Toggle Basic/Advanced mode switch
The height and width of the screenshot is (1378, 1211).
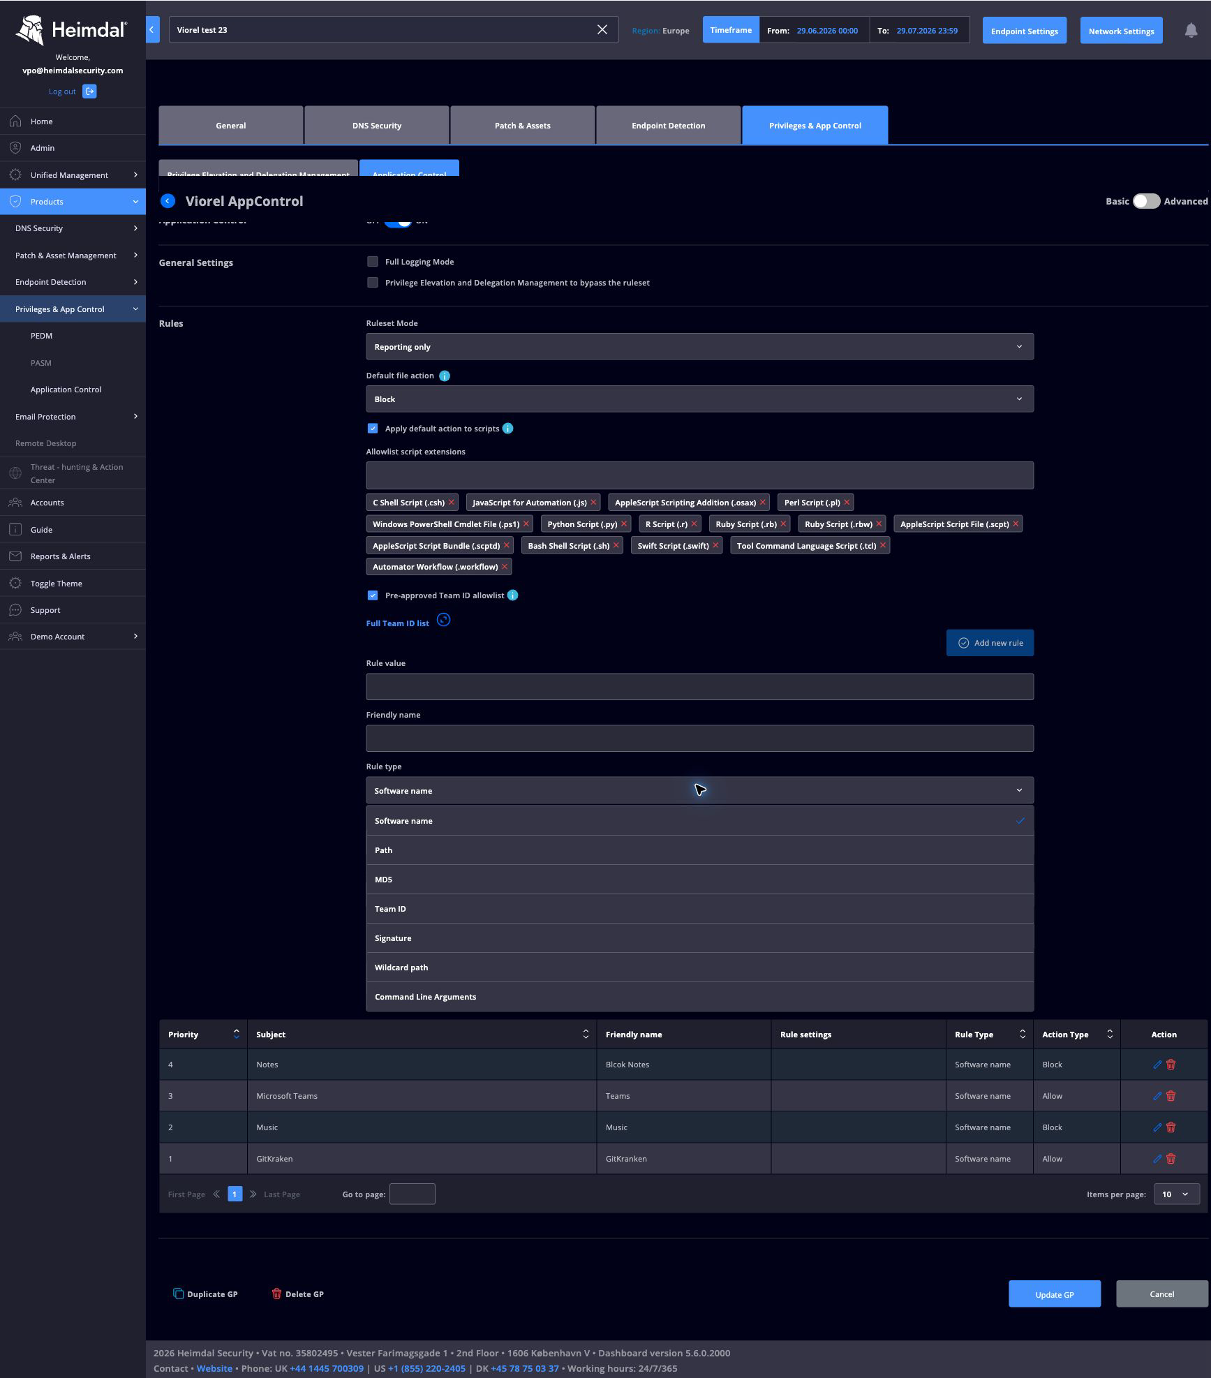tap(1146, 201)
